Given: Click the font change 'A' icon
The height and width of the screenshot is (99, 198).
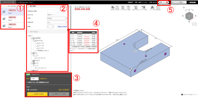Looking at the screenshot, I should point(152,7).
